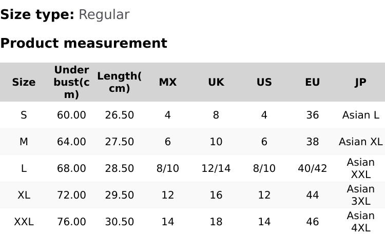Select the 12/14 UK size cell

(x=216, y=168)
